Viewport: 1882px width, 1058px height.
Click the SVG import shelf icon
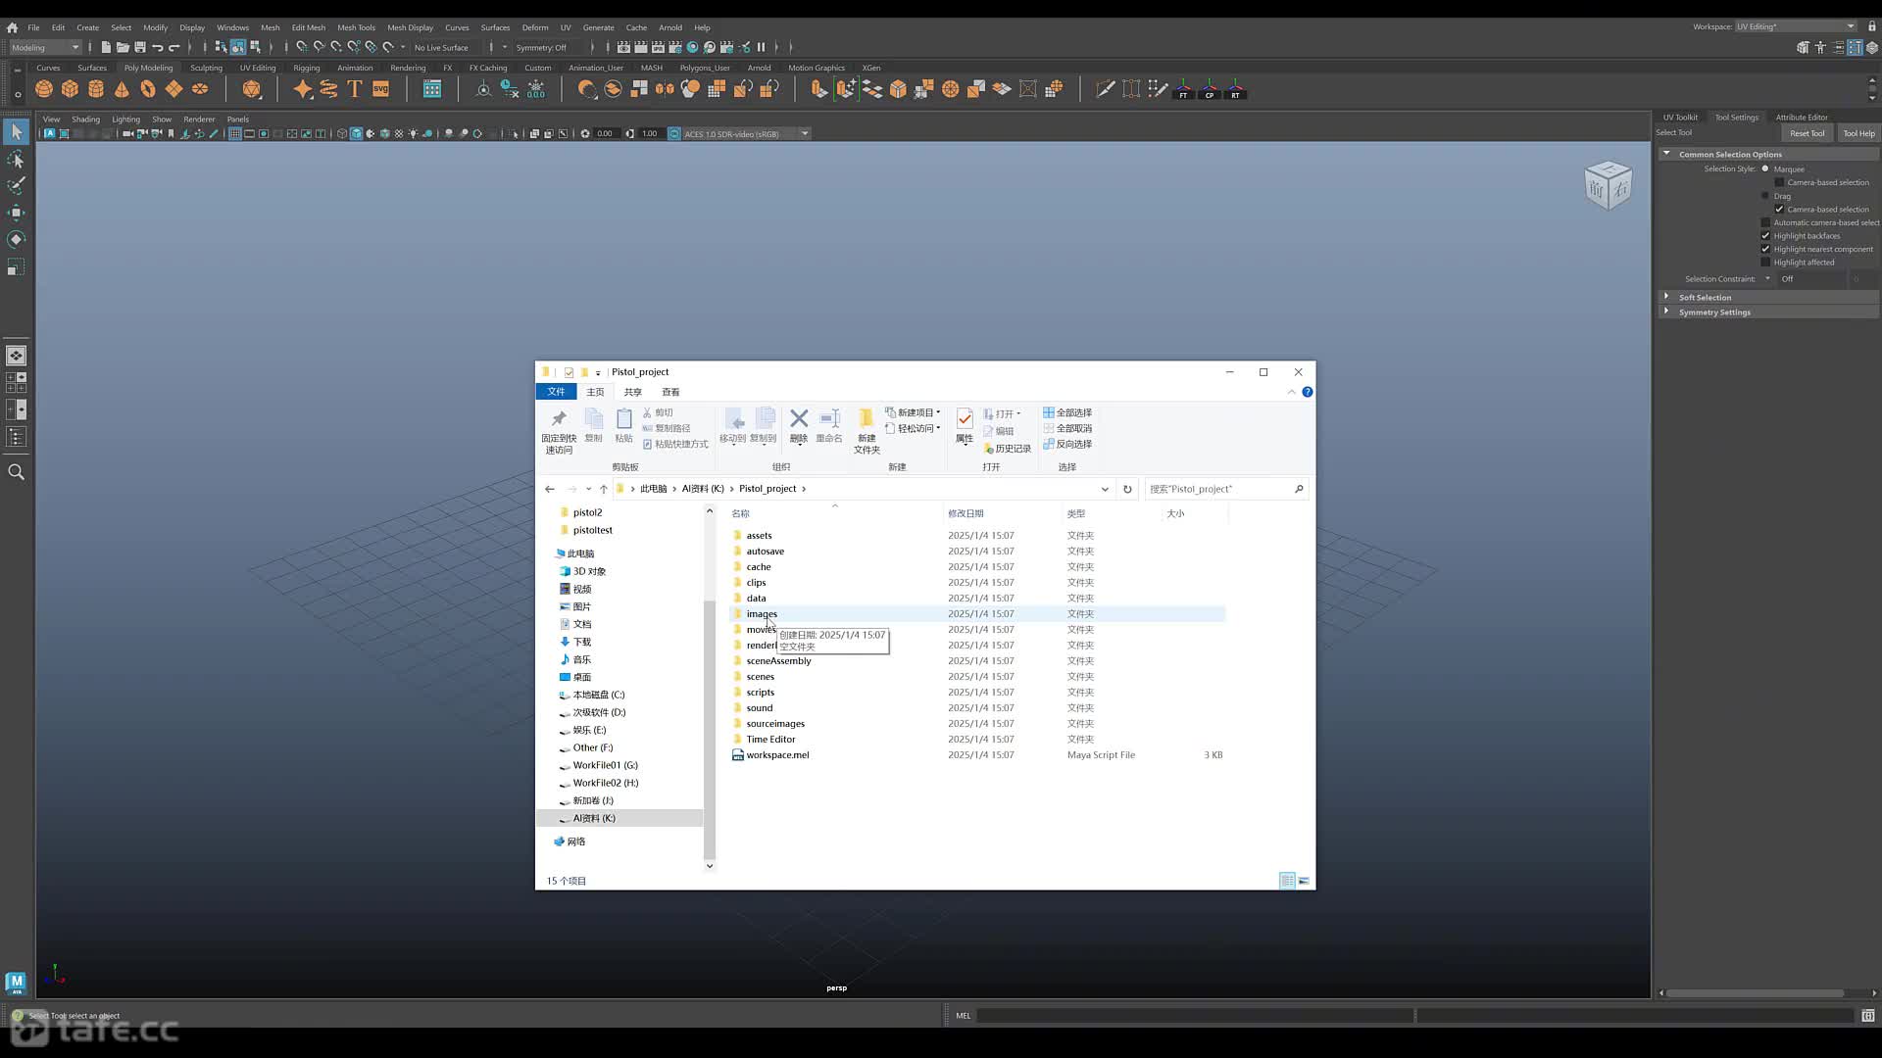click(381, 89)
